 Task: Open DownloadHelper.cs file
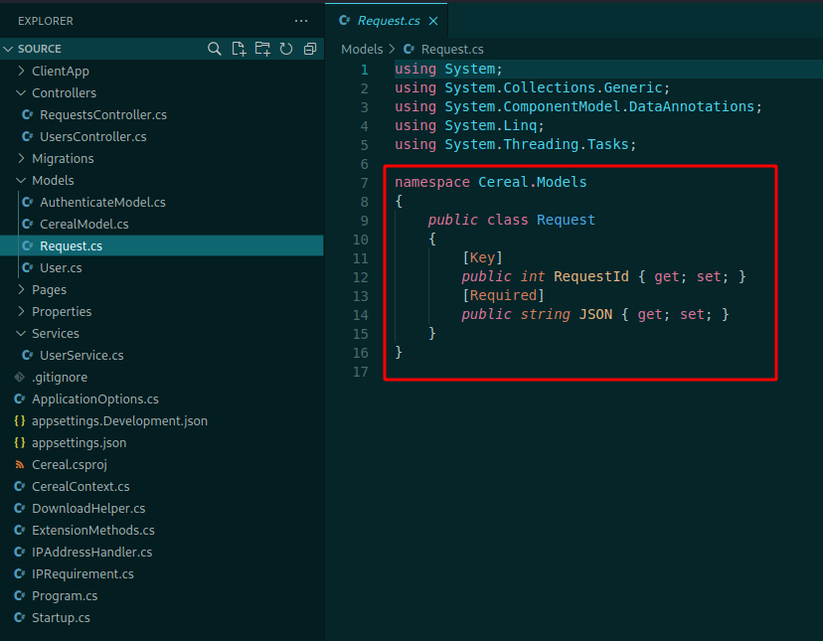pyautogui.click(x=162, y=509)
